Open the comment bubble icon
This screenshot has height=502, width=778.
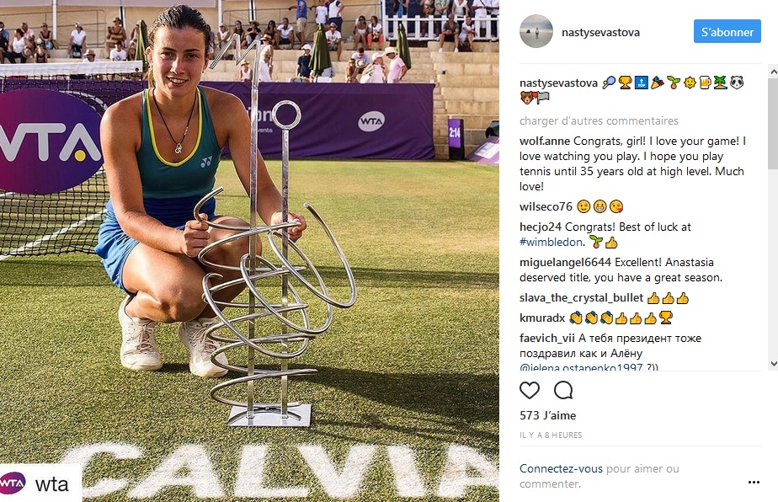563,390
